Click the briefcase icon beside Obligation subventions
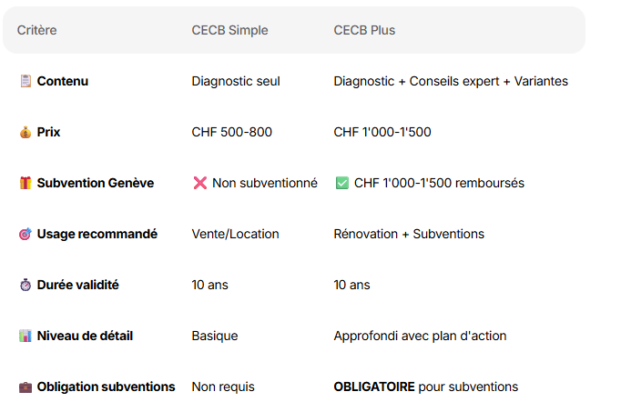 coord(25,387)
